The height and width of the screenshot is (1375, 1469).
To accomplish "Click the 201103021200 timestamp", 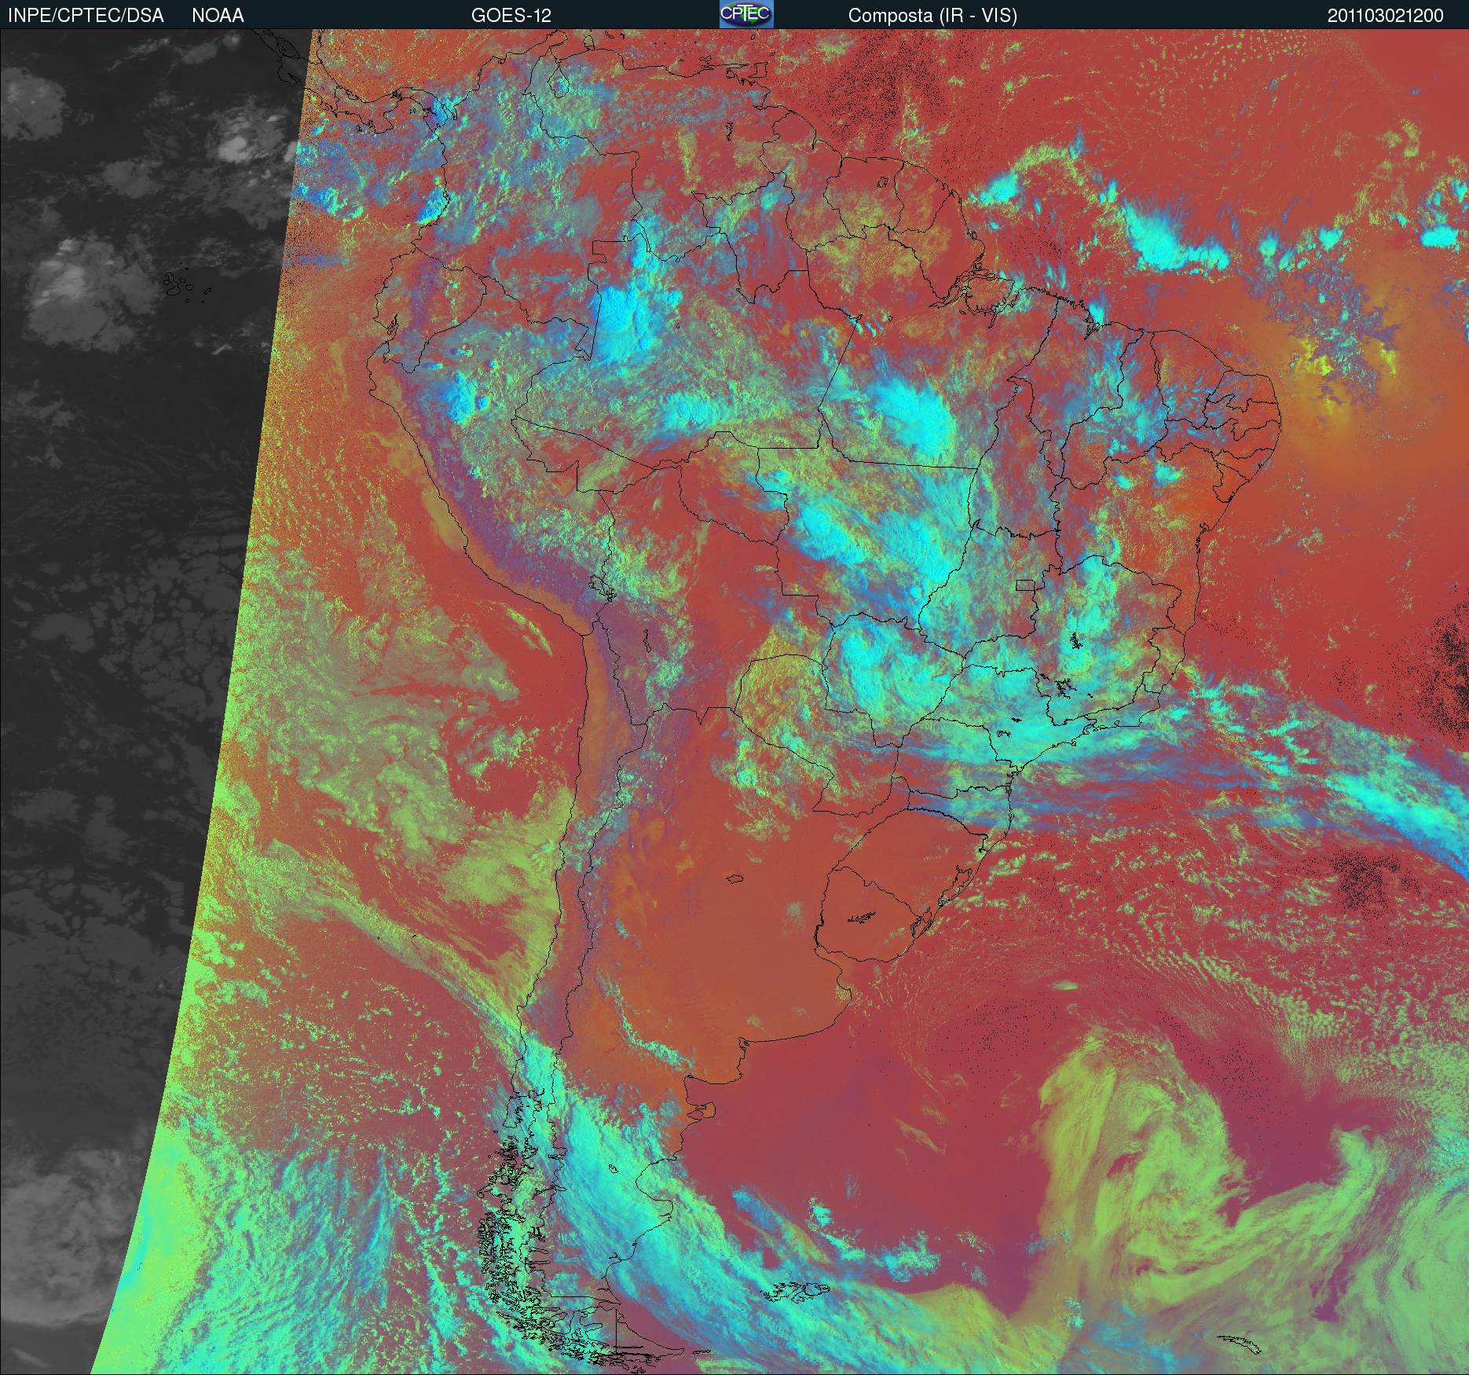I will coord(1385,16).
